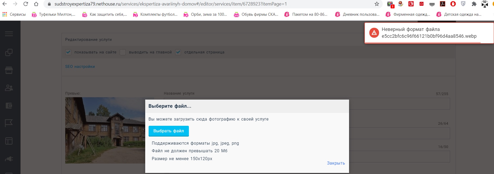Open the shop storefront icon in sidebar
The height and width of the screenshot is (174, 494).
9,70
